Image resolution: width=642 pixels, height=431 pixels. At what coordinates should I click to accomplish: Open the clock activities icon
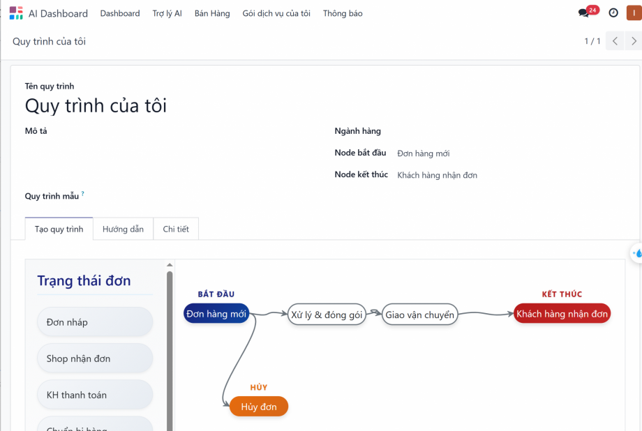point(613,13)
